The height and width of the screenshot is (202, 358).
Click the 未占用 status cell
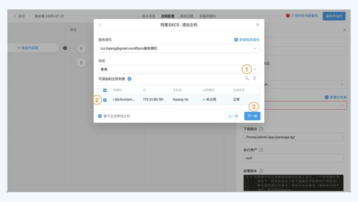click(210, 99)
